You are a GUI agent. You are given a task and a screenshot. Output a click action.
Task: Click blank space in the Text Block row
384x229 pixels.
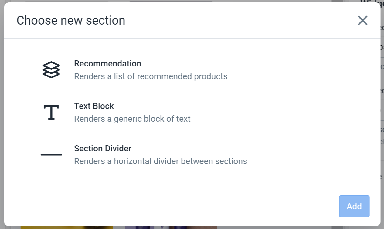288,112
